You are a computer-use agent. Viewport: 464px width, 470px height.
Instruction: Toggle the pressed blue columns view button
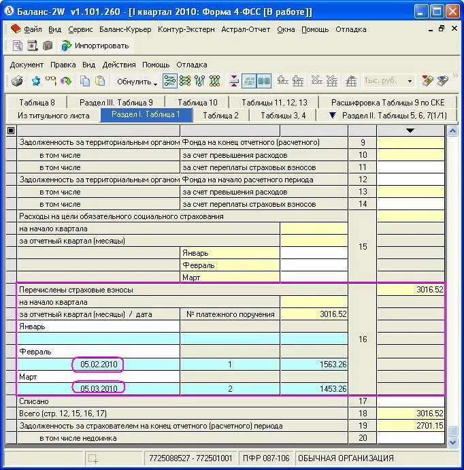tap(264, 81)
